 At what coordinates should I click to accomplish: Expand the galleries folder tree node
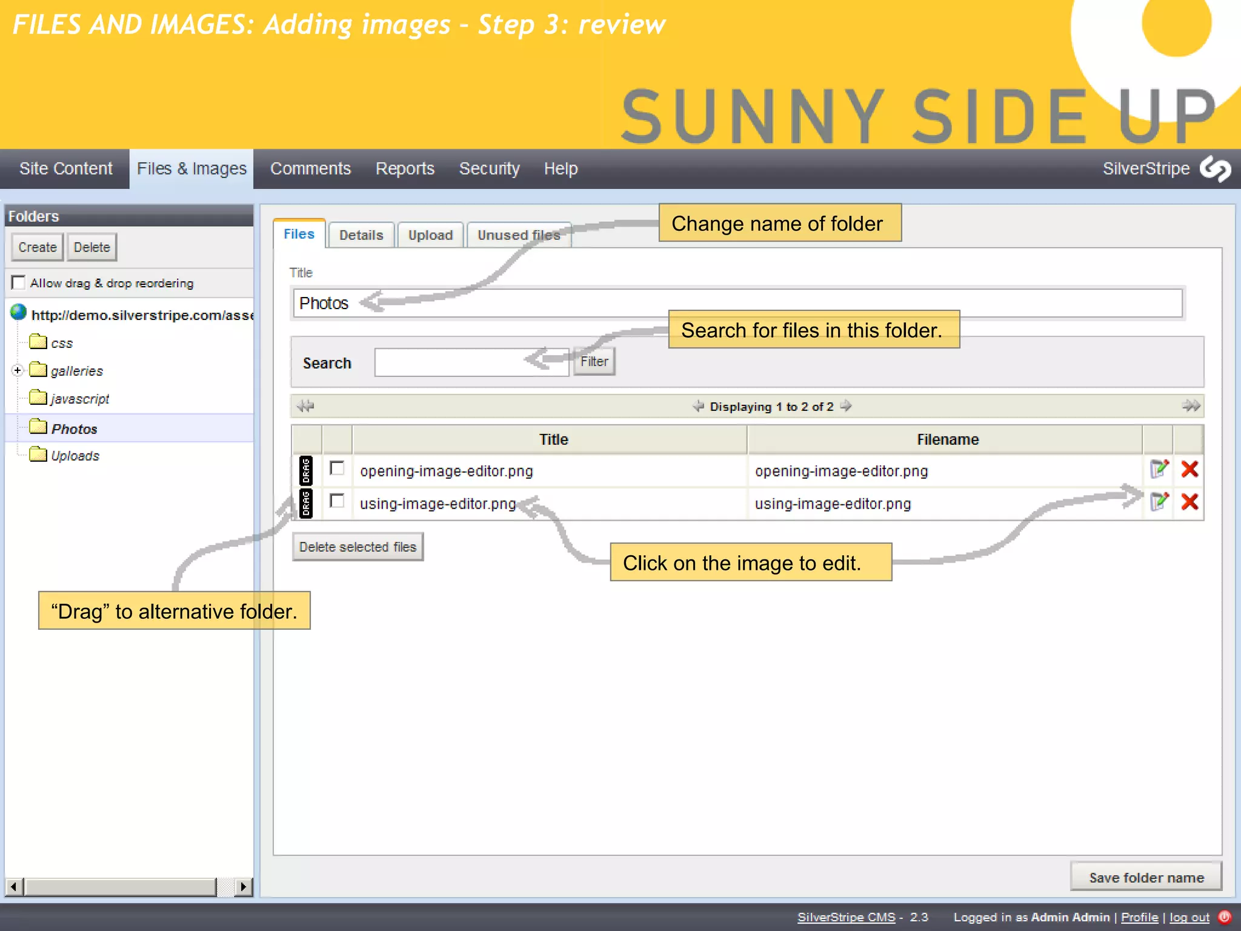pos(18,370)
